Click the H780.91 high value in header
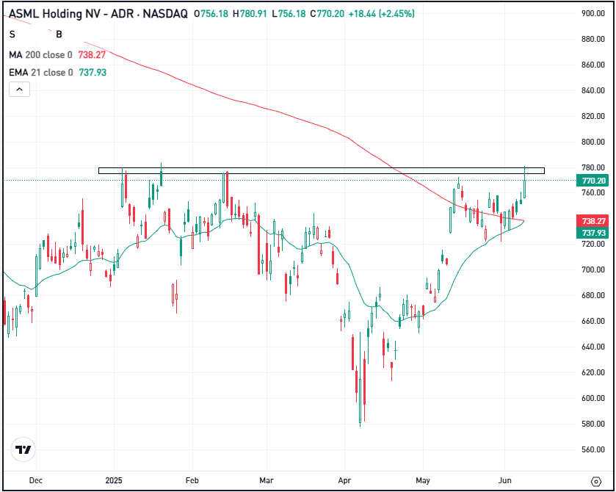The width and height of the screenshot is (616, 492). 250,14
